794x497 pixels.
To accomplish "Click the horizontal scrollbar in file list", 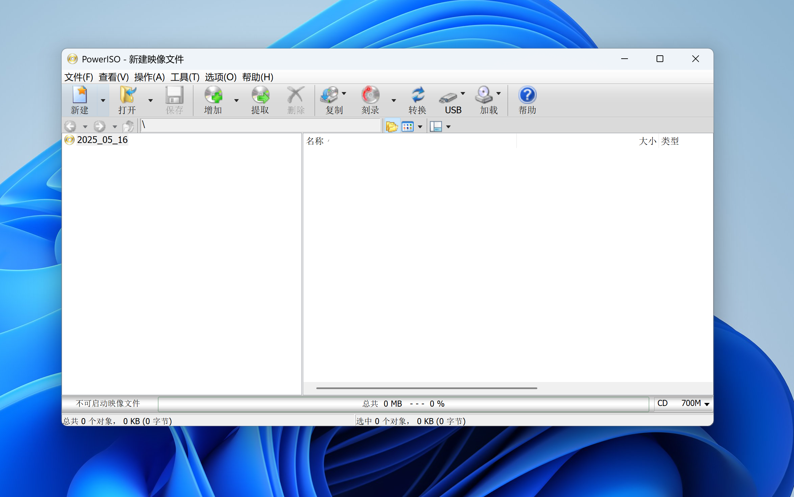I will point(426,388).
